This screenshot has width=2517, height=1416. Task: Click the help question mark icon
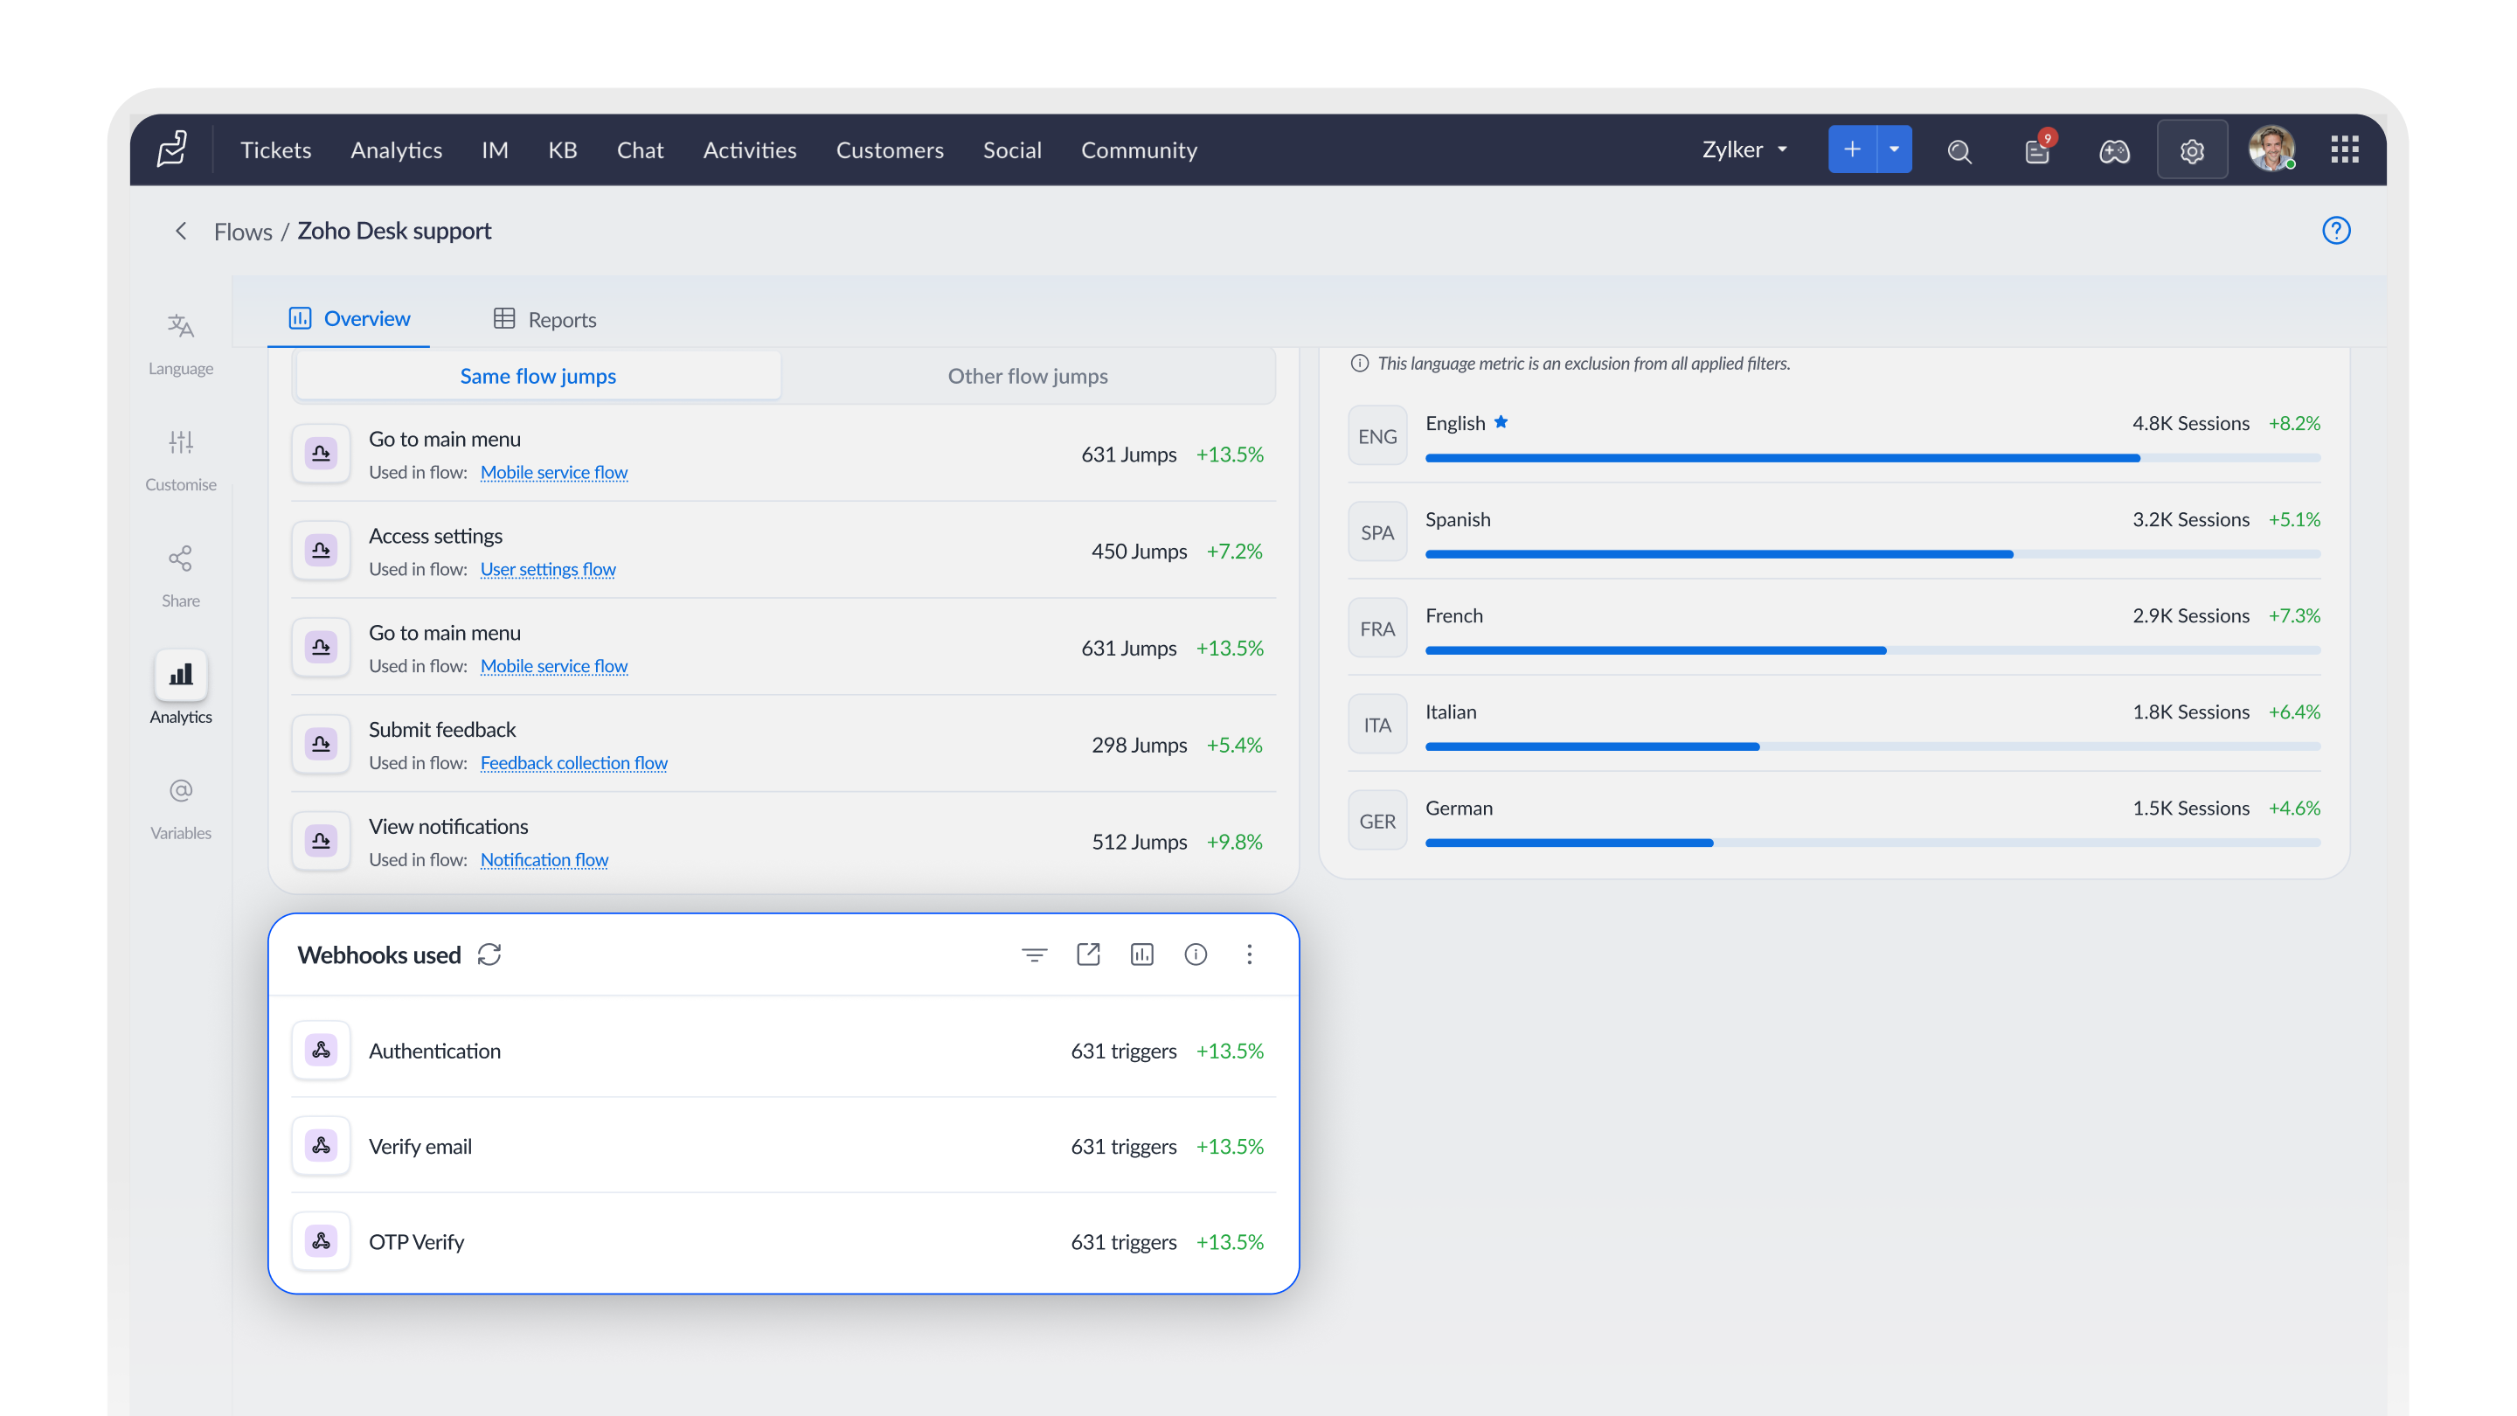pyautogui.click(x=2335, y=231)
